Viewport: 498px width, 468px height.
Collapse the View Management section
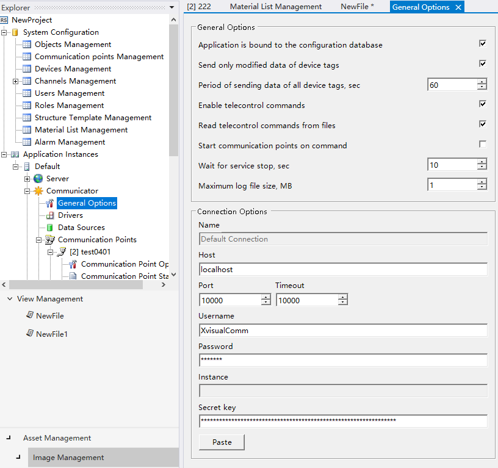(9, 299)
